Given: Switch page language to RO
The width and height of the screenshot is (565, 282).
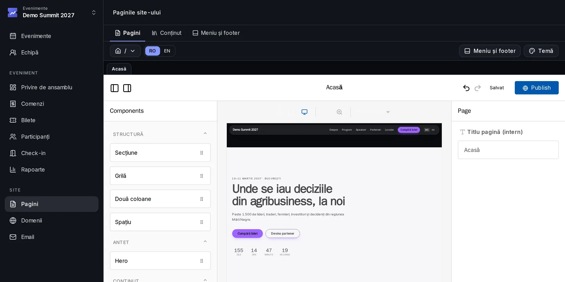Looking at the screenshot, I should (x=152, y=51).
